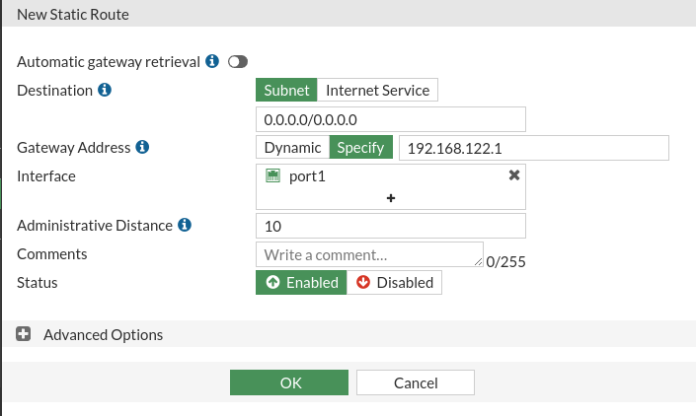Click the Administrative Distance field
Viewport: 696px width, 416px height.
[391, 226]
